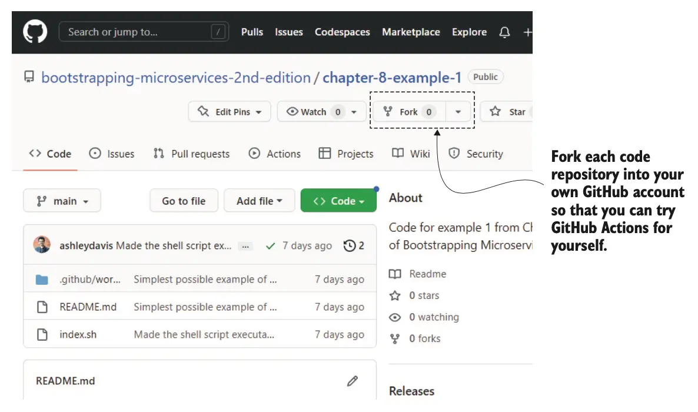Open the bootstrapping-microservices-2nd-edition link
The image size is (698, 412).
click(x=175, y=77)
